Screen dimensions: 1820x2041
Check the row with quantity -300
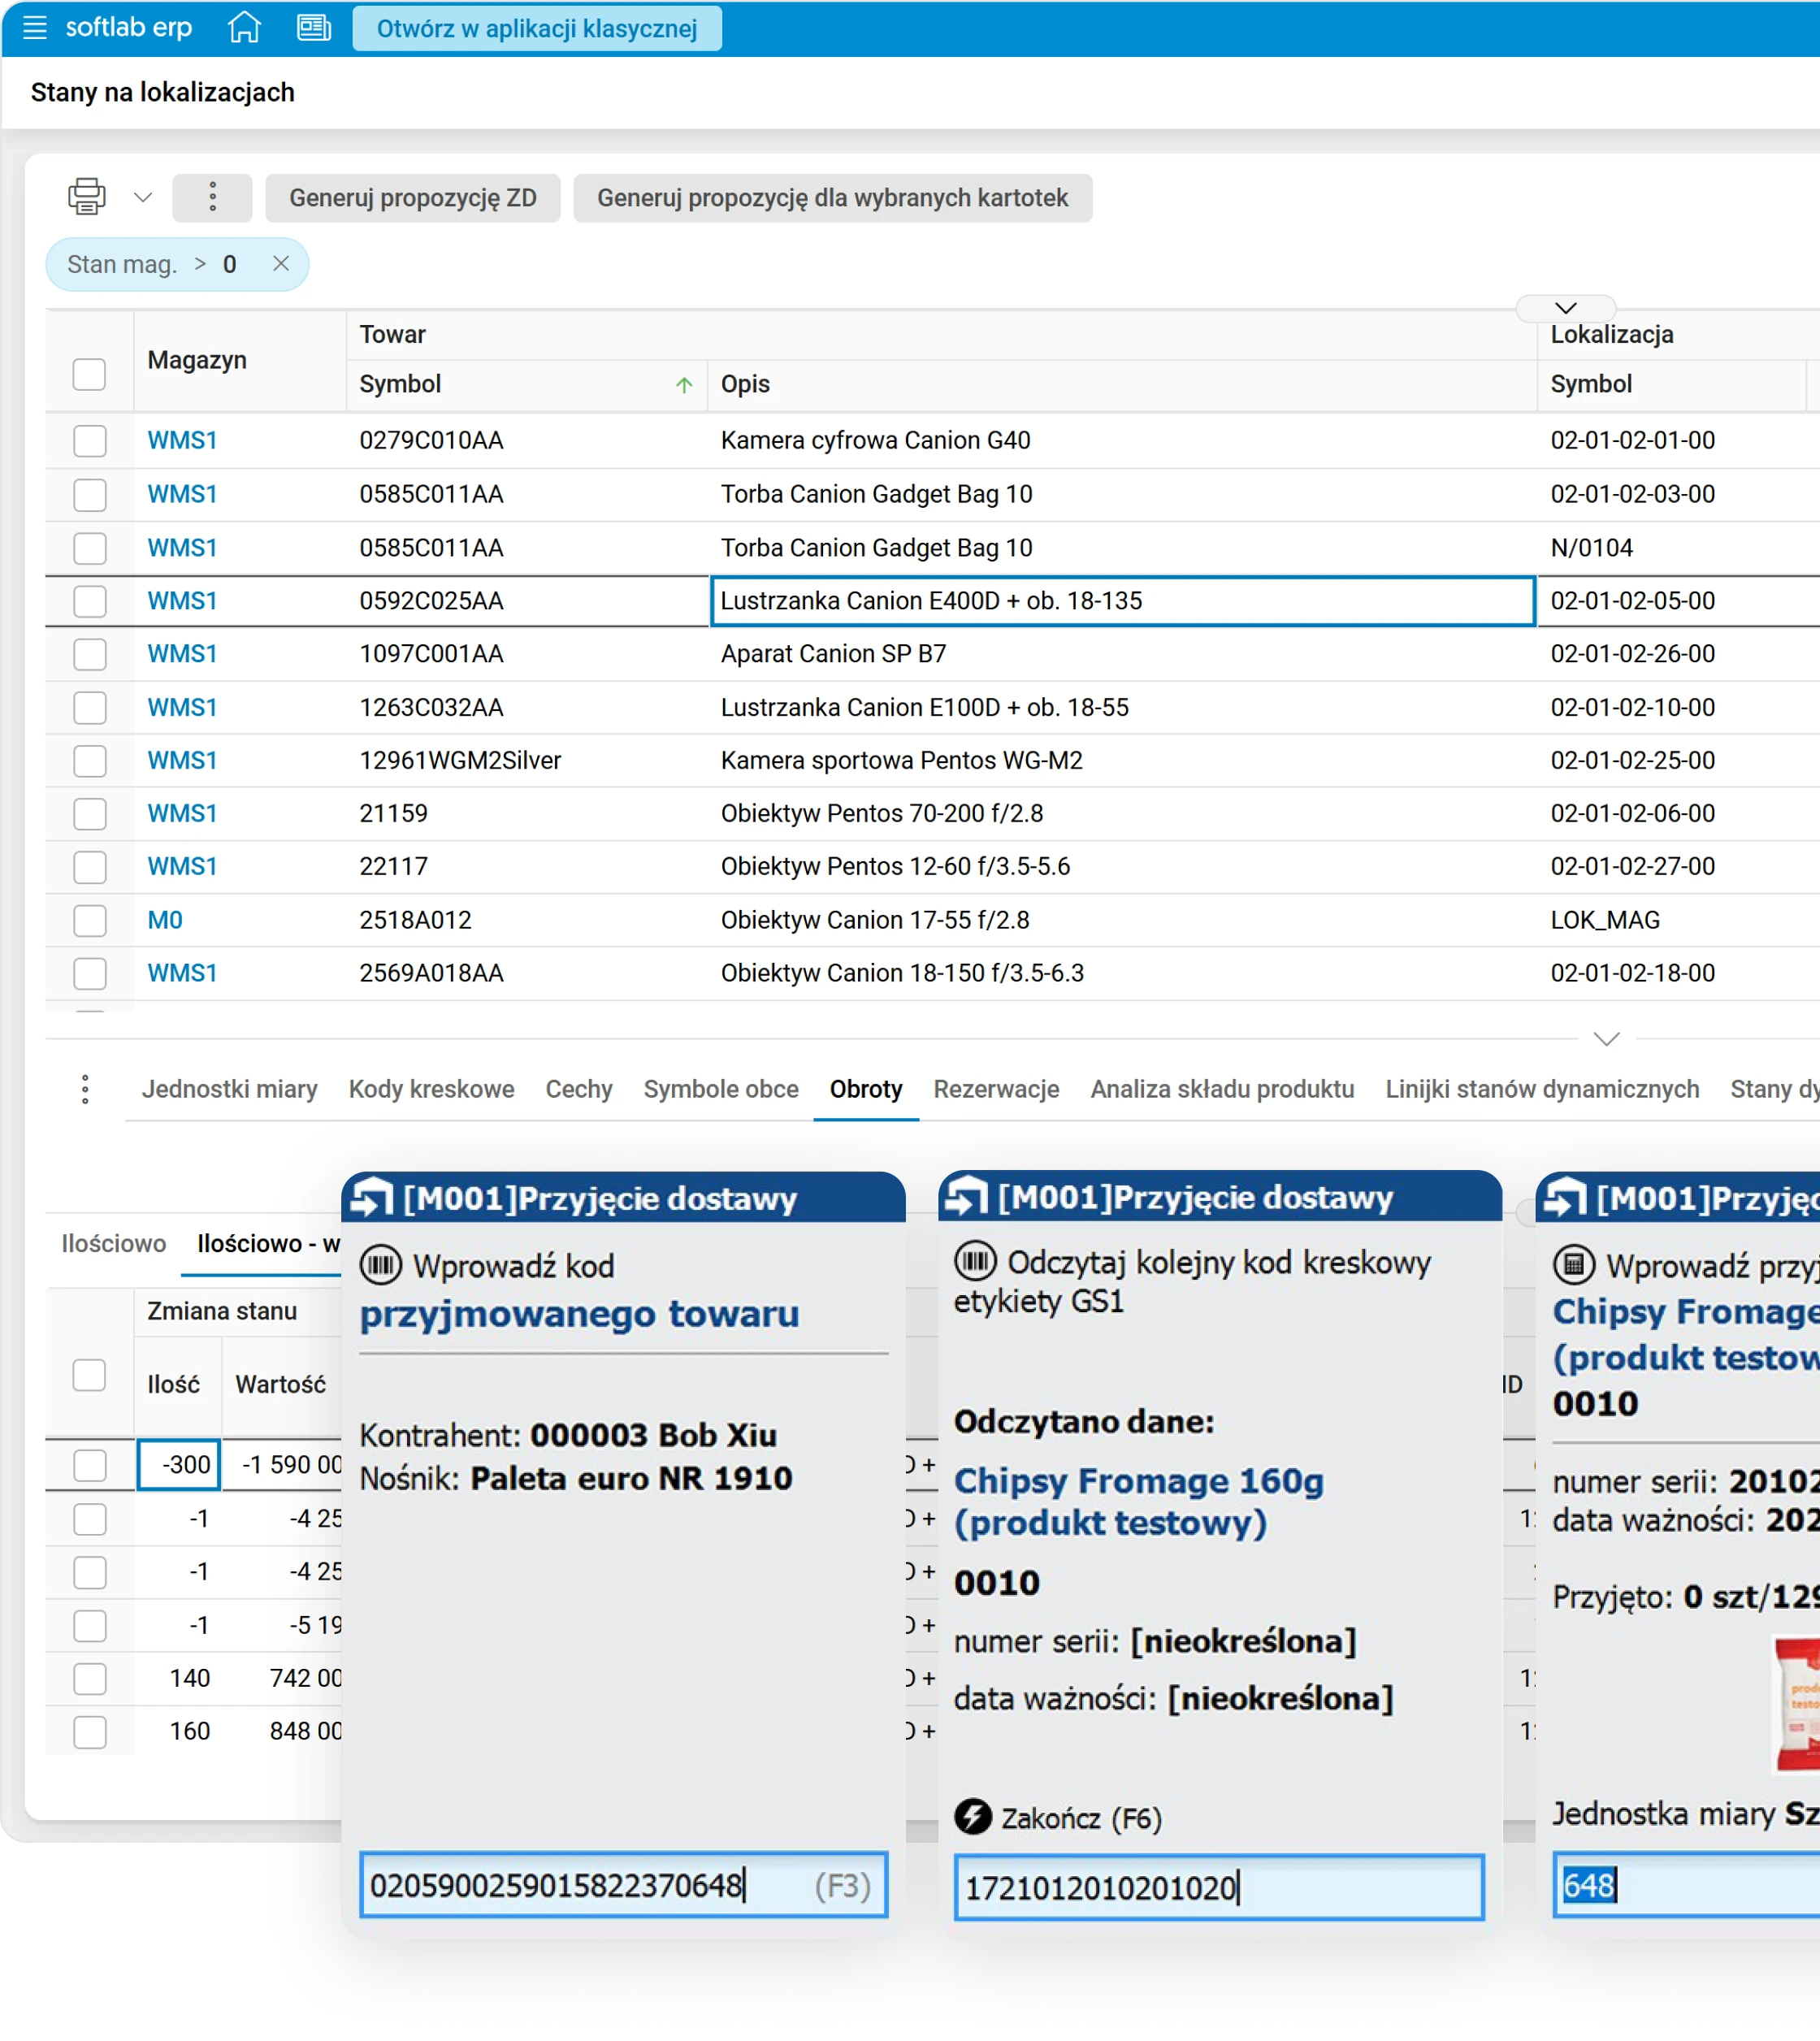[x=90, y=1465]
